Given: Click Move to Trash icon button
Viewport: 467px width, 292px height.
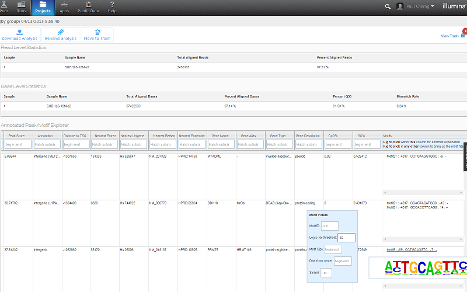Looking at the screenshot, I should pyautogui.click(x=97, y=35).
